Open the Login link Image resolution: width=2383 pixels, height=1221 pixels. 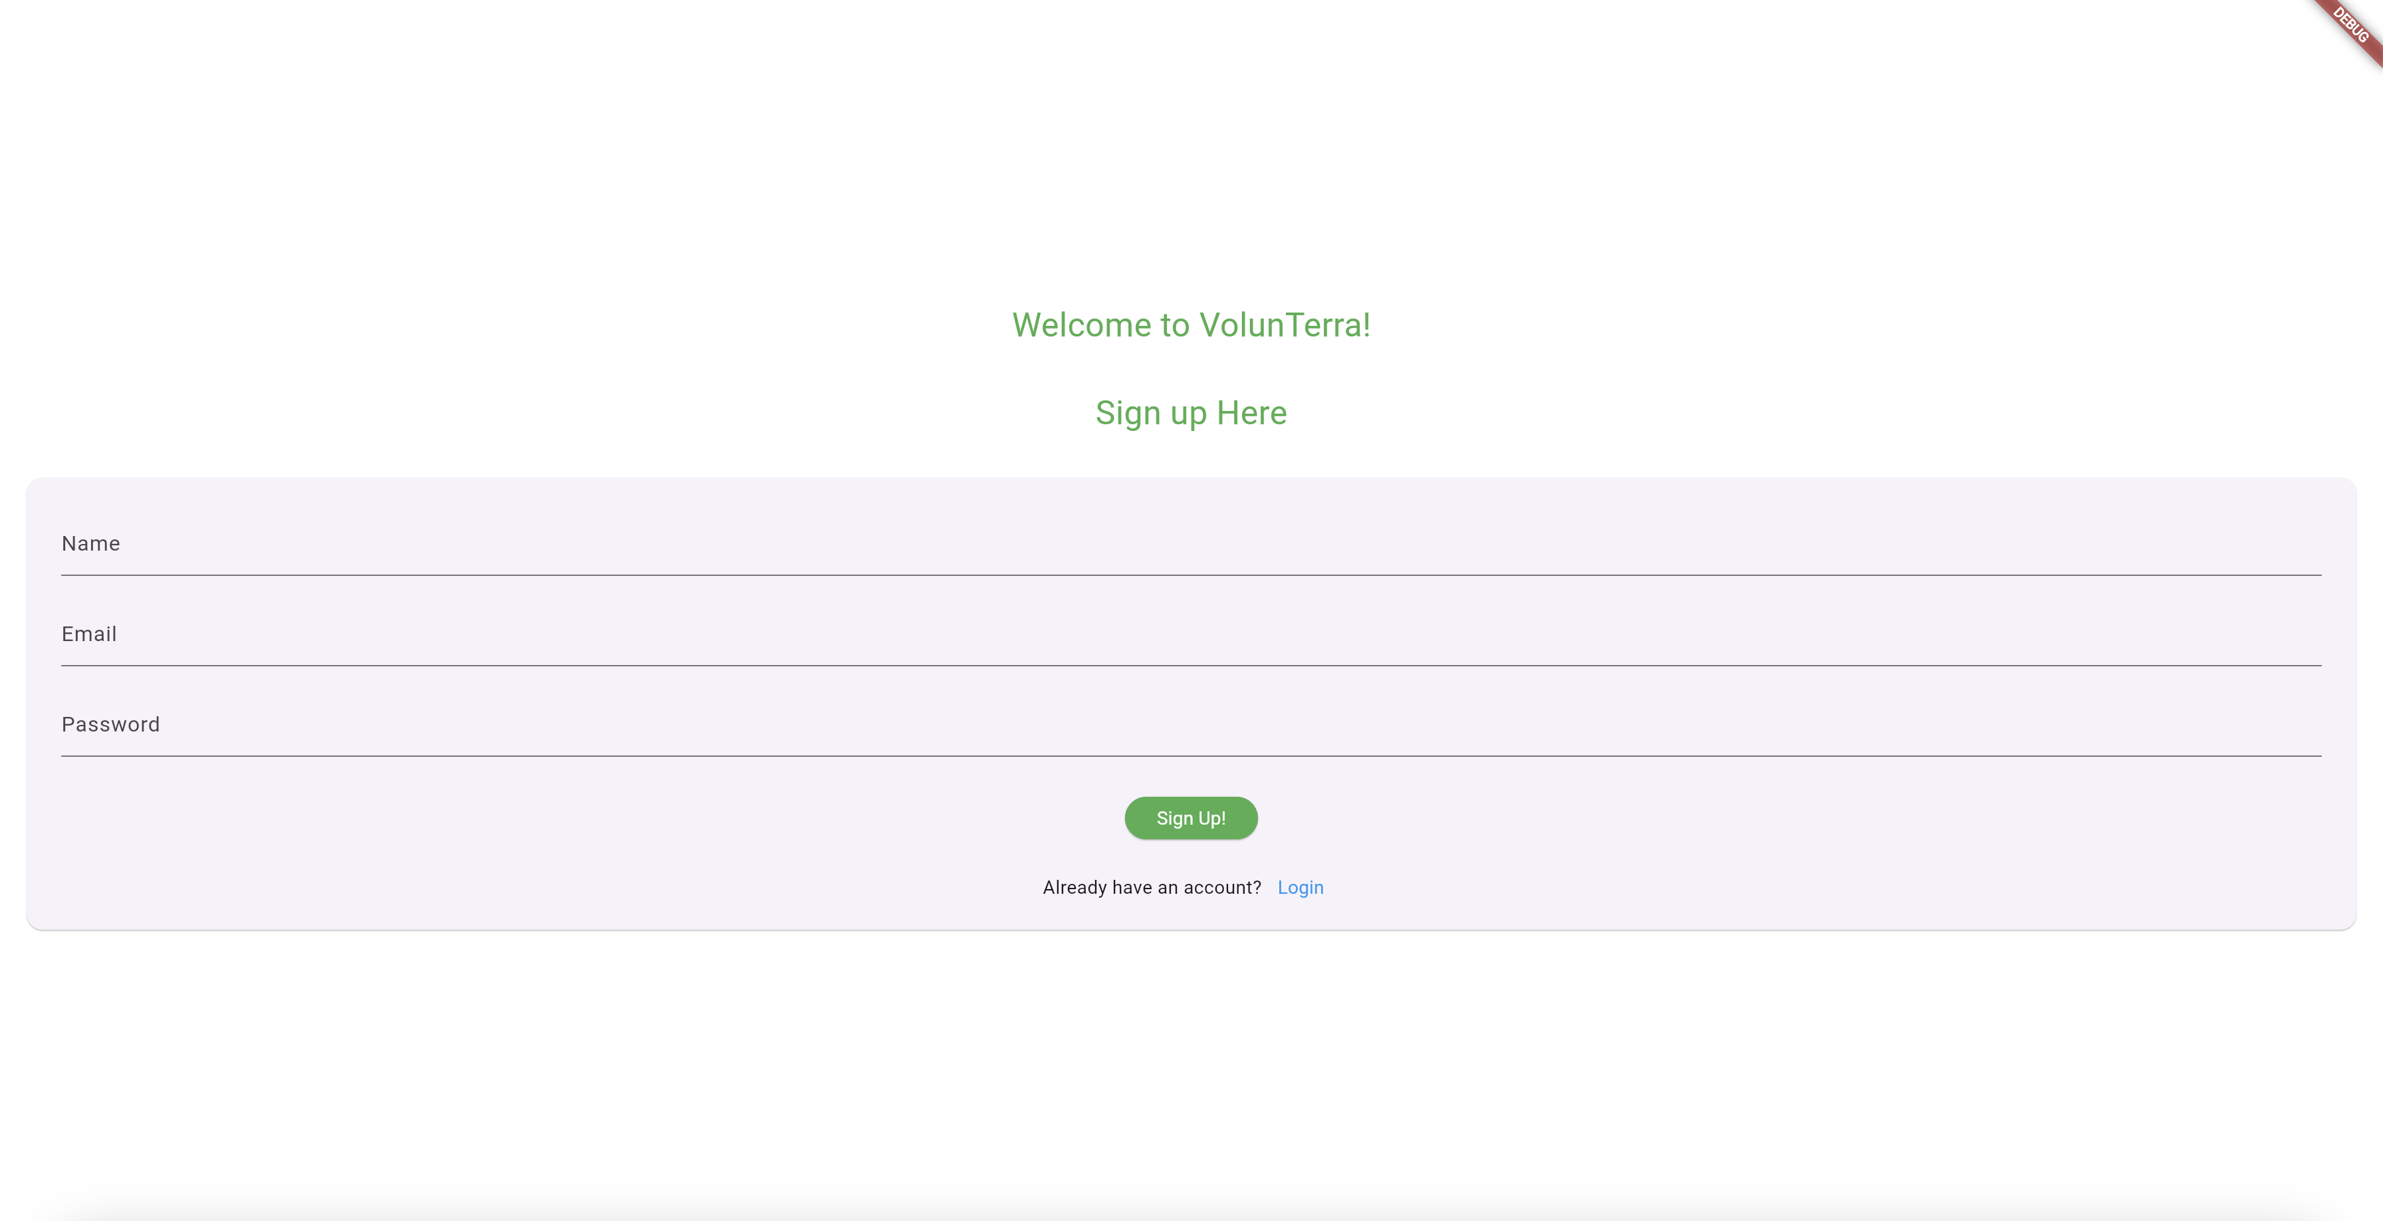(x=1301, y=888)
